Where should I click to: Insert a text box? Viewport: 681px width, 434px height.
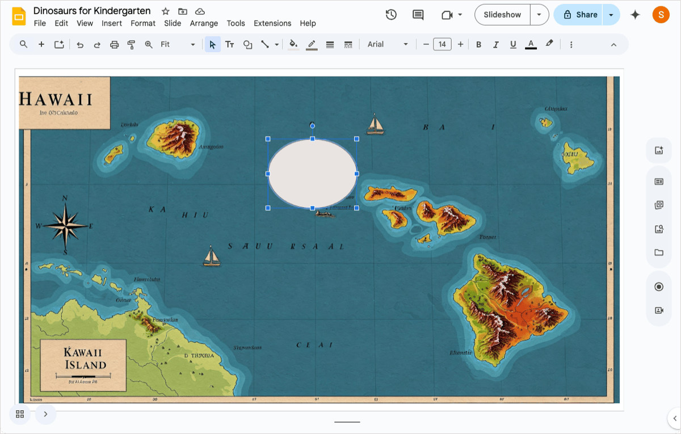pos(230,44)
